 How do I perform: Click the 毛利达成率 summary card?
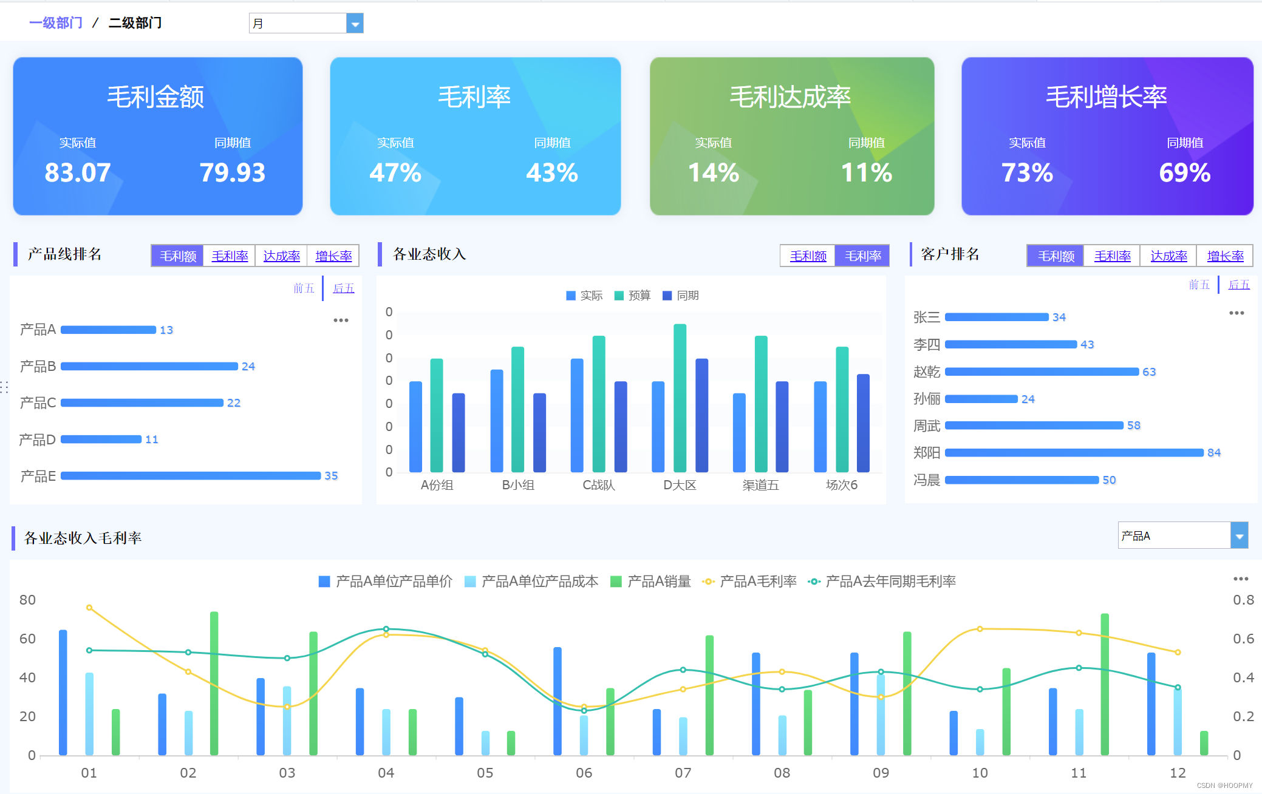pyautogui.click(x=791, y=136)
